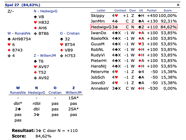Open the Spel 27 (84,62%) header link
The image size is (186, 140).
(23, 5)
